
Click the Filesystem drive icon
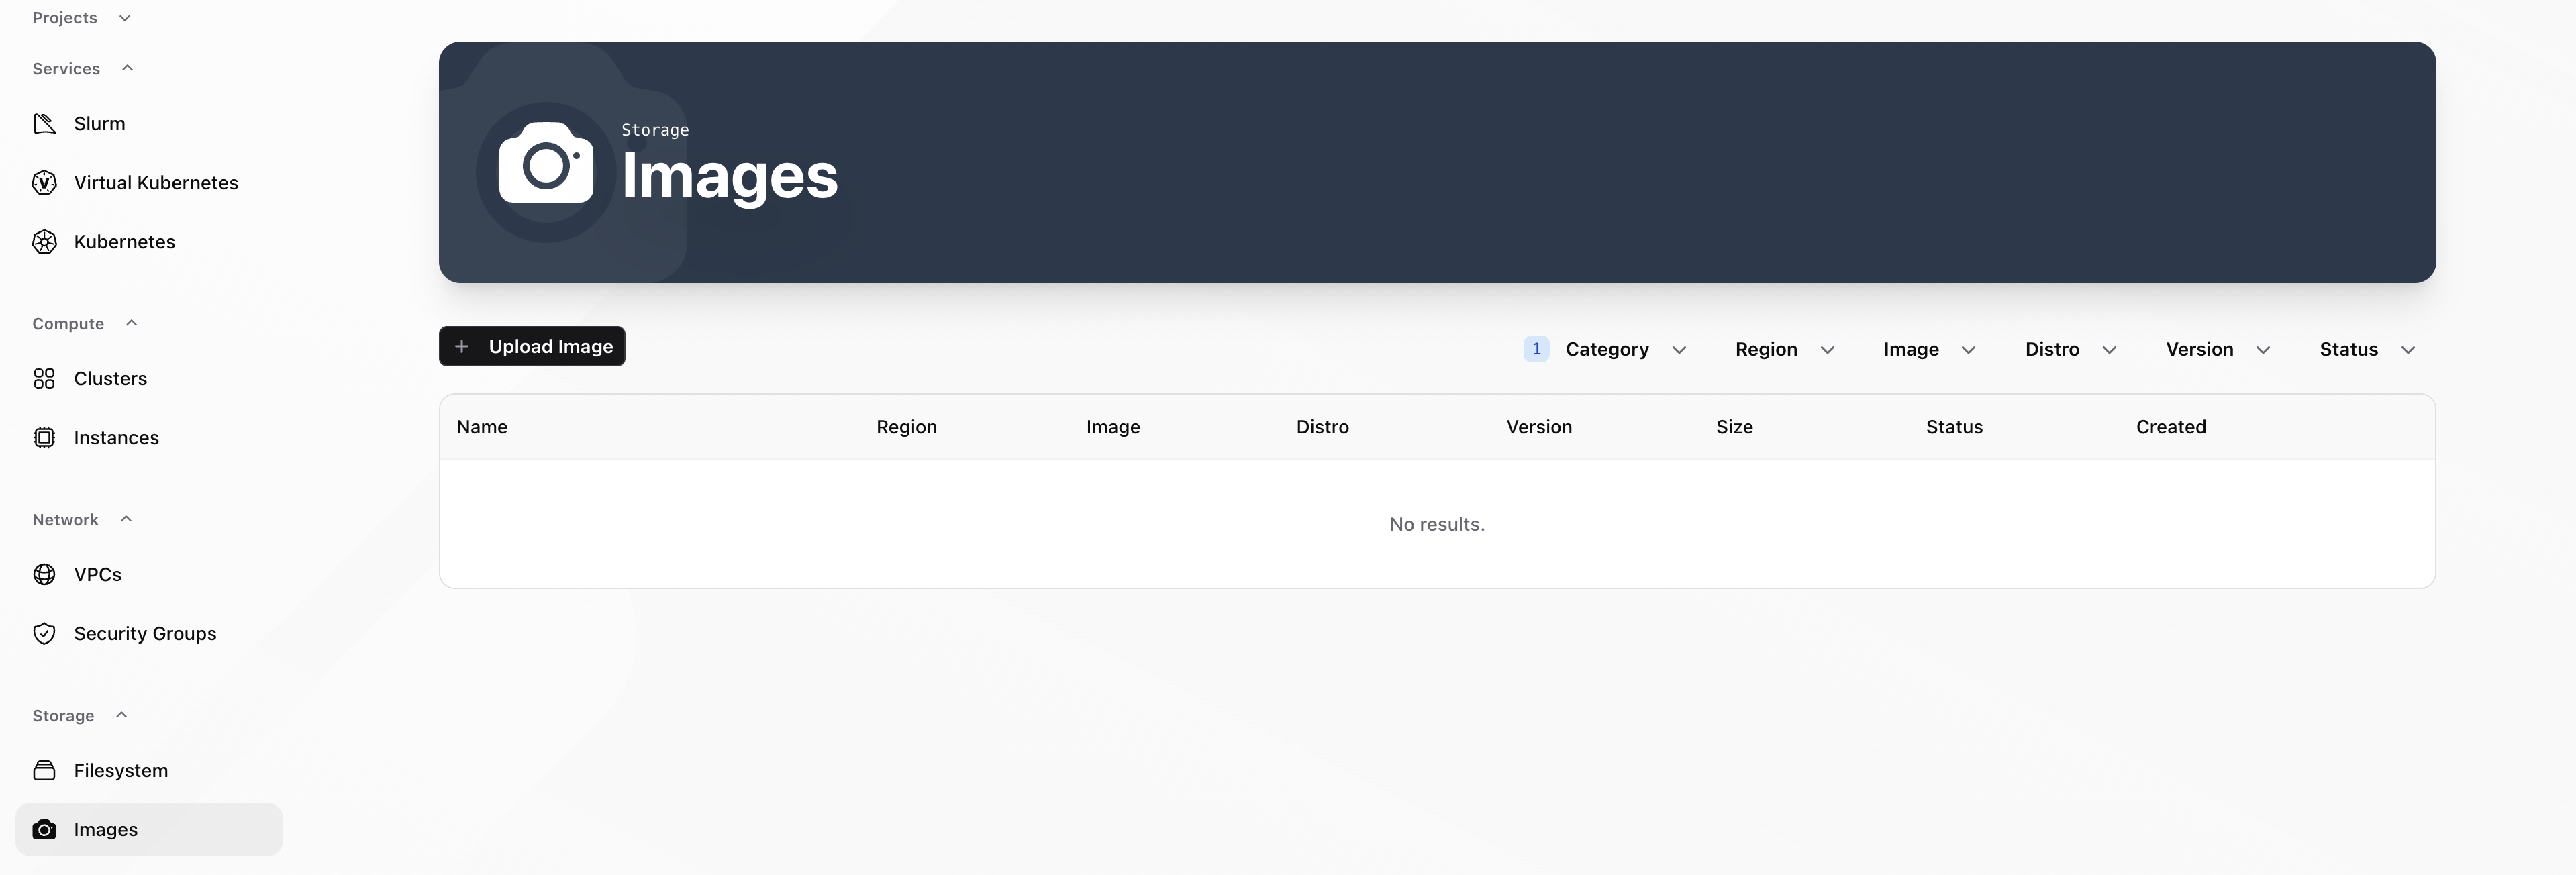coord(44,771)
